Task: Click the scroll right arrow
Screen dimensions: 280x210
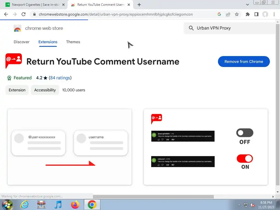Action: pos(273,197)
